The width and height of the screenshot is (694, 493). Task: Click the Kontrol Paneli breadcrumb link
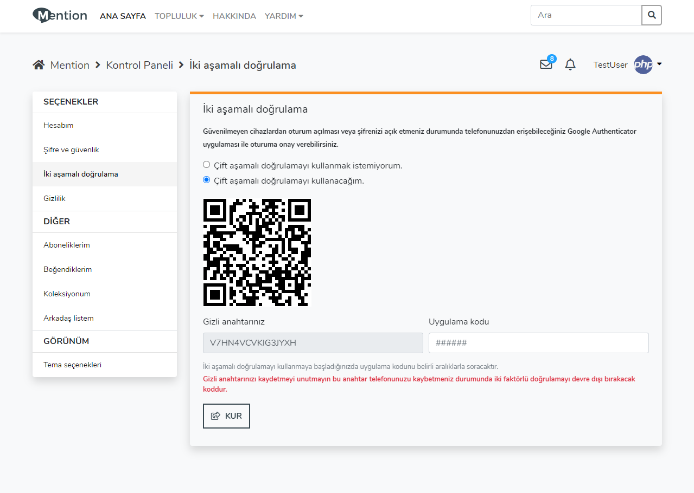click(139, 65)
